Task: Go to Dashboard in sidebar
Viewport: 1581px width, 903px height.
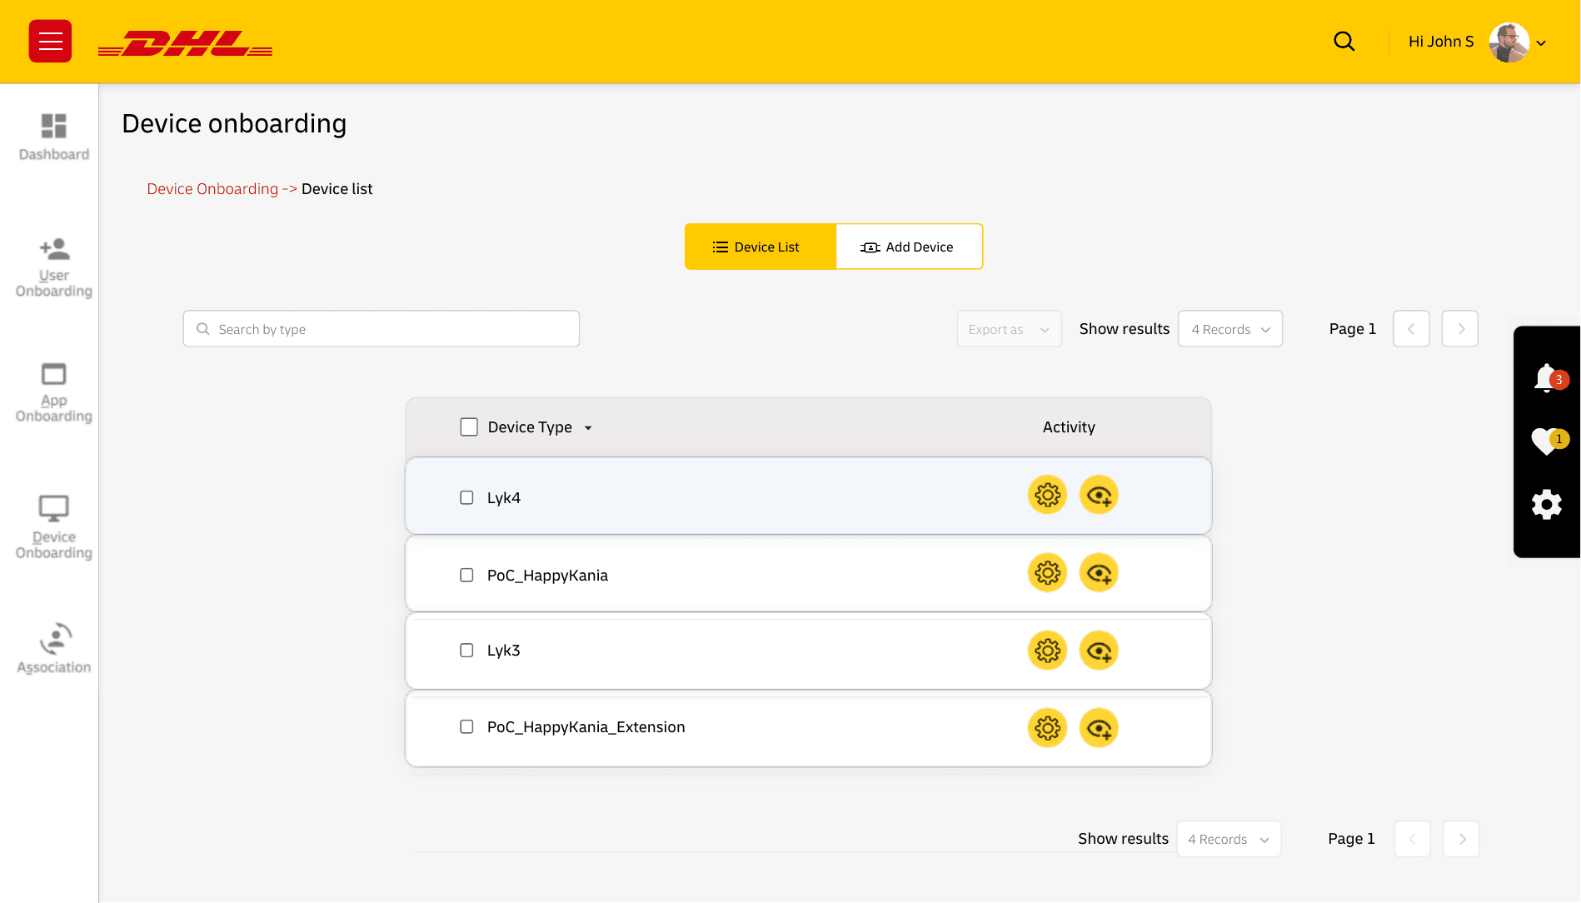Action: click(x=54, y=137)
